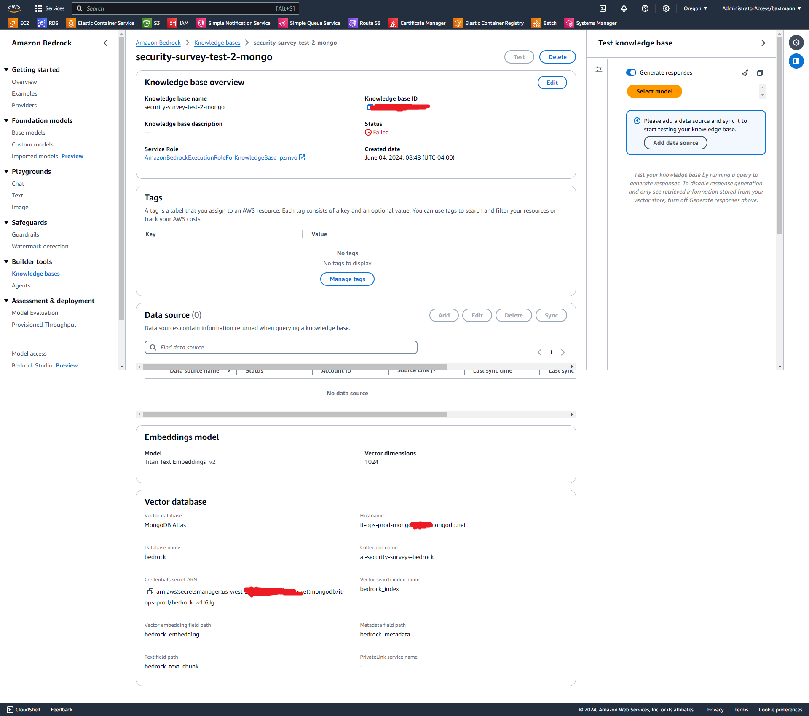Screen dimensions: 809x716
Task: Click the Select model button
Action: [x=654, y=91]
